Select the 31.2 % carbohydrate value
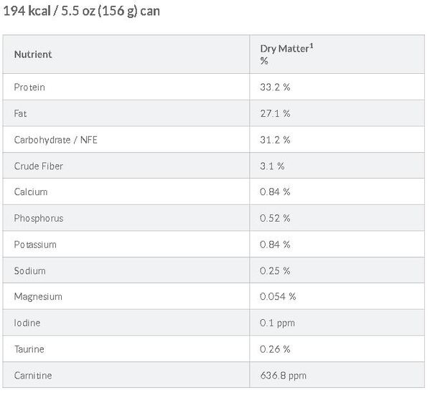This screenshot has height=393, width=430. (x=275, y=140)
